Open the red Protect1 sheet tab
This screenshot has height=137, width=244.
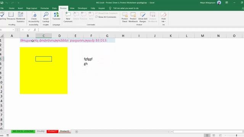pyautogui.click(x=53, y=131)
